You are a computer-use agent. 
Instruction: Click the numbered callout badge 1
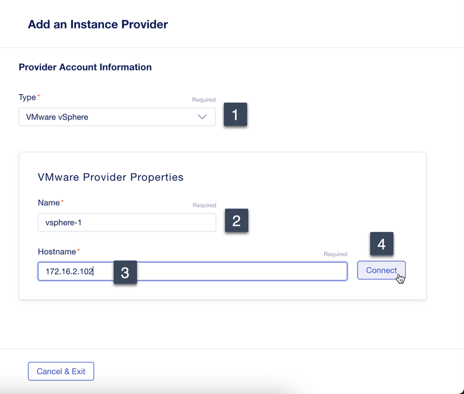point(235,114)
